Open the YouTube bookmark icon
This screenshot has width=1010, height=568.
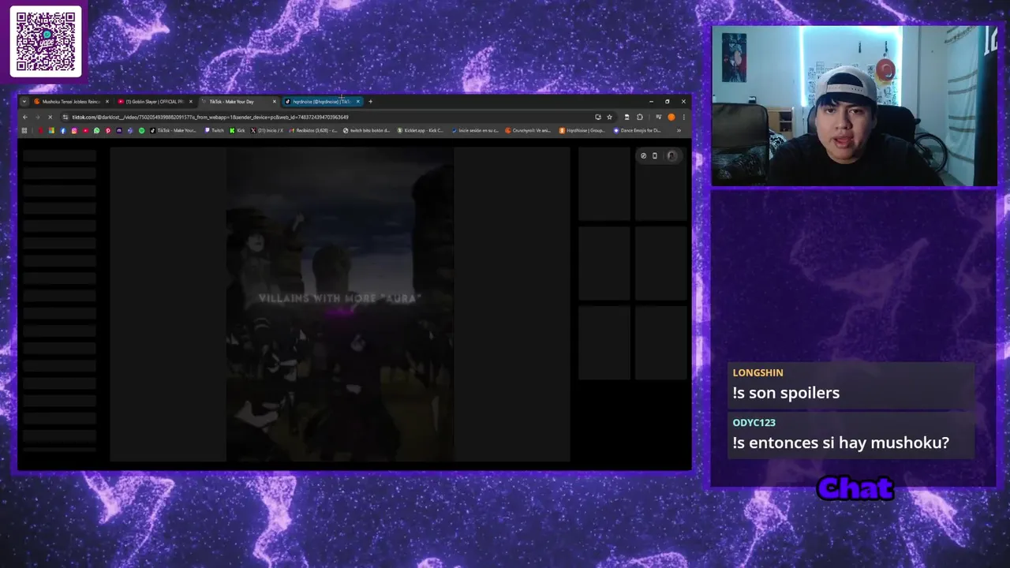(x=85, y=131)
